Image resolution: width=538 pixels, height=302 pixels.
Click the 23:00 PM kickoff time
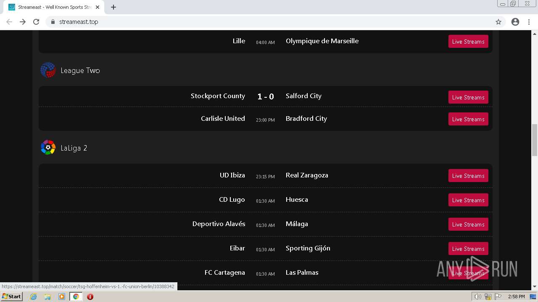click(265, 120)
